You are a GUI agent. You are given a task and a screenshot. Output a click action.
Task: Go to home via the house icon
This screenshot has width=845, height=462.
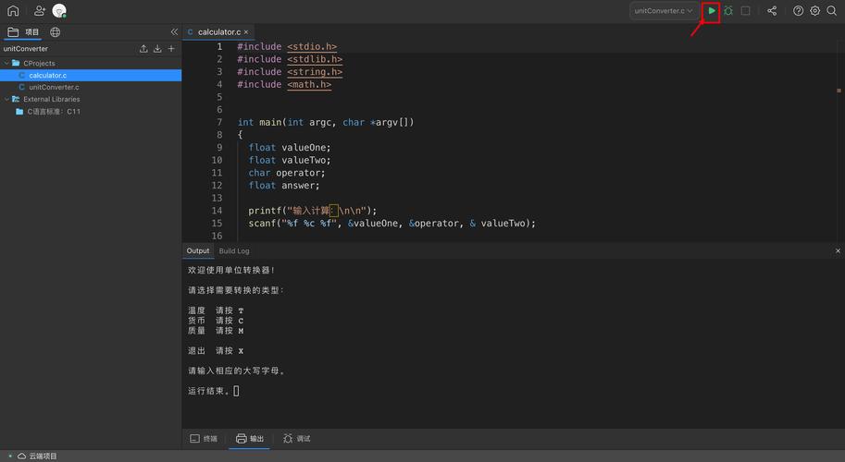pos(13,11)
